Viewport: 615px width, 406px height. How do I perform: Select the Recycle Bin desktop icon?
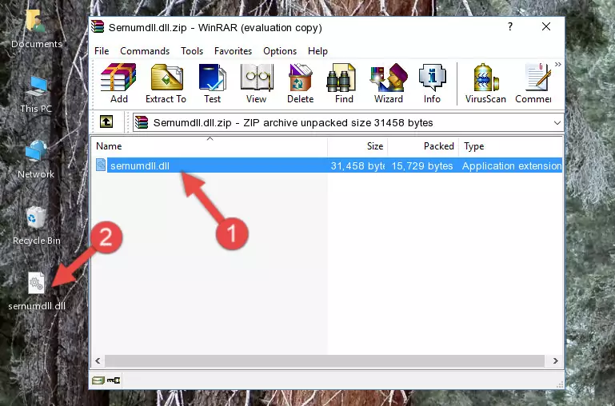pyautogui.click(x=37, y=225)
